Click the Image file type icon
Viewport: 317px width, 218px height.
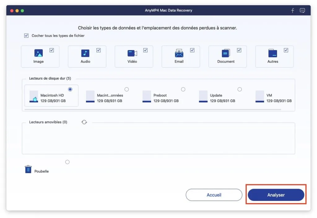(x=38, y=53)
